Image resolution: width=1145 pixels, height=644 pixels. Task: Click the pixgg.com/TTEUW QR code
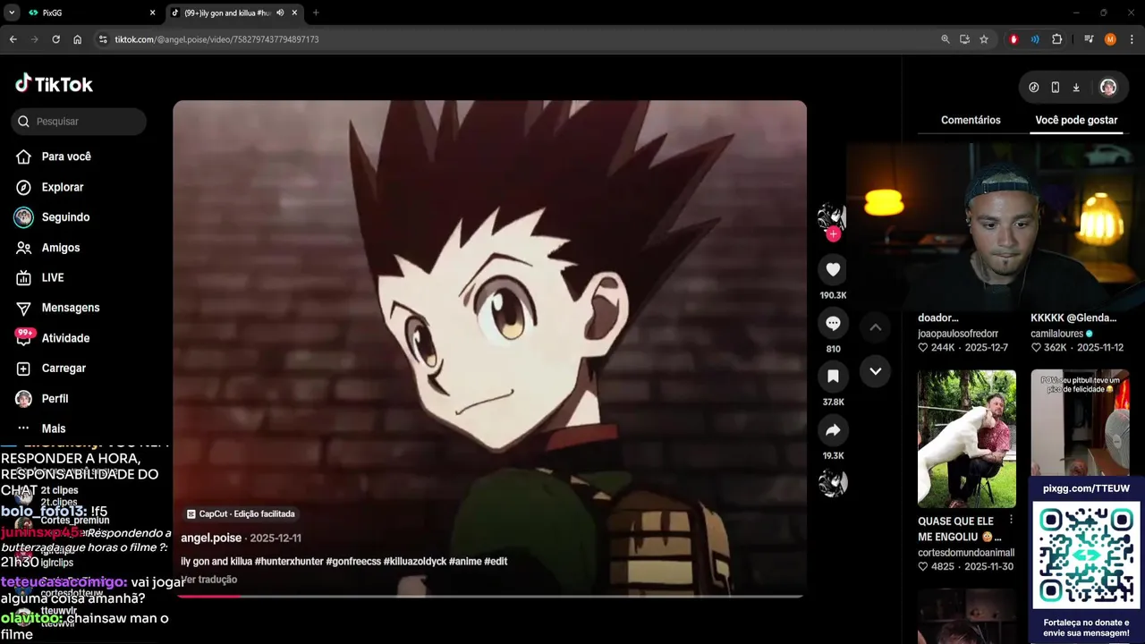point(1087,555)
